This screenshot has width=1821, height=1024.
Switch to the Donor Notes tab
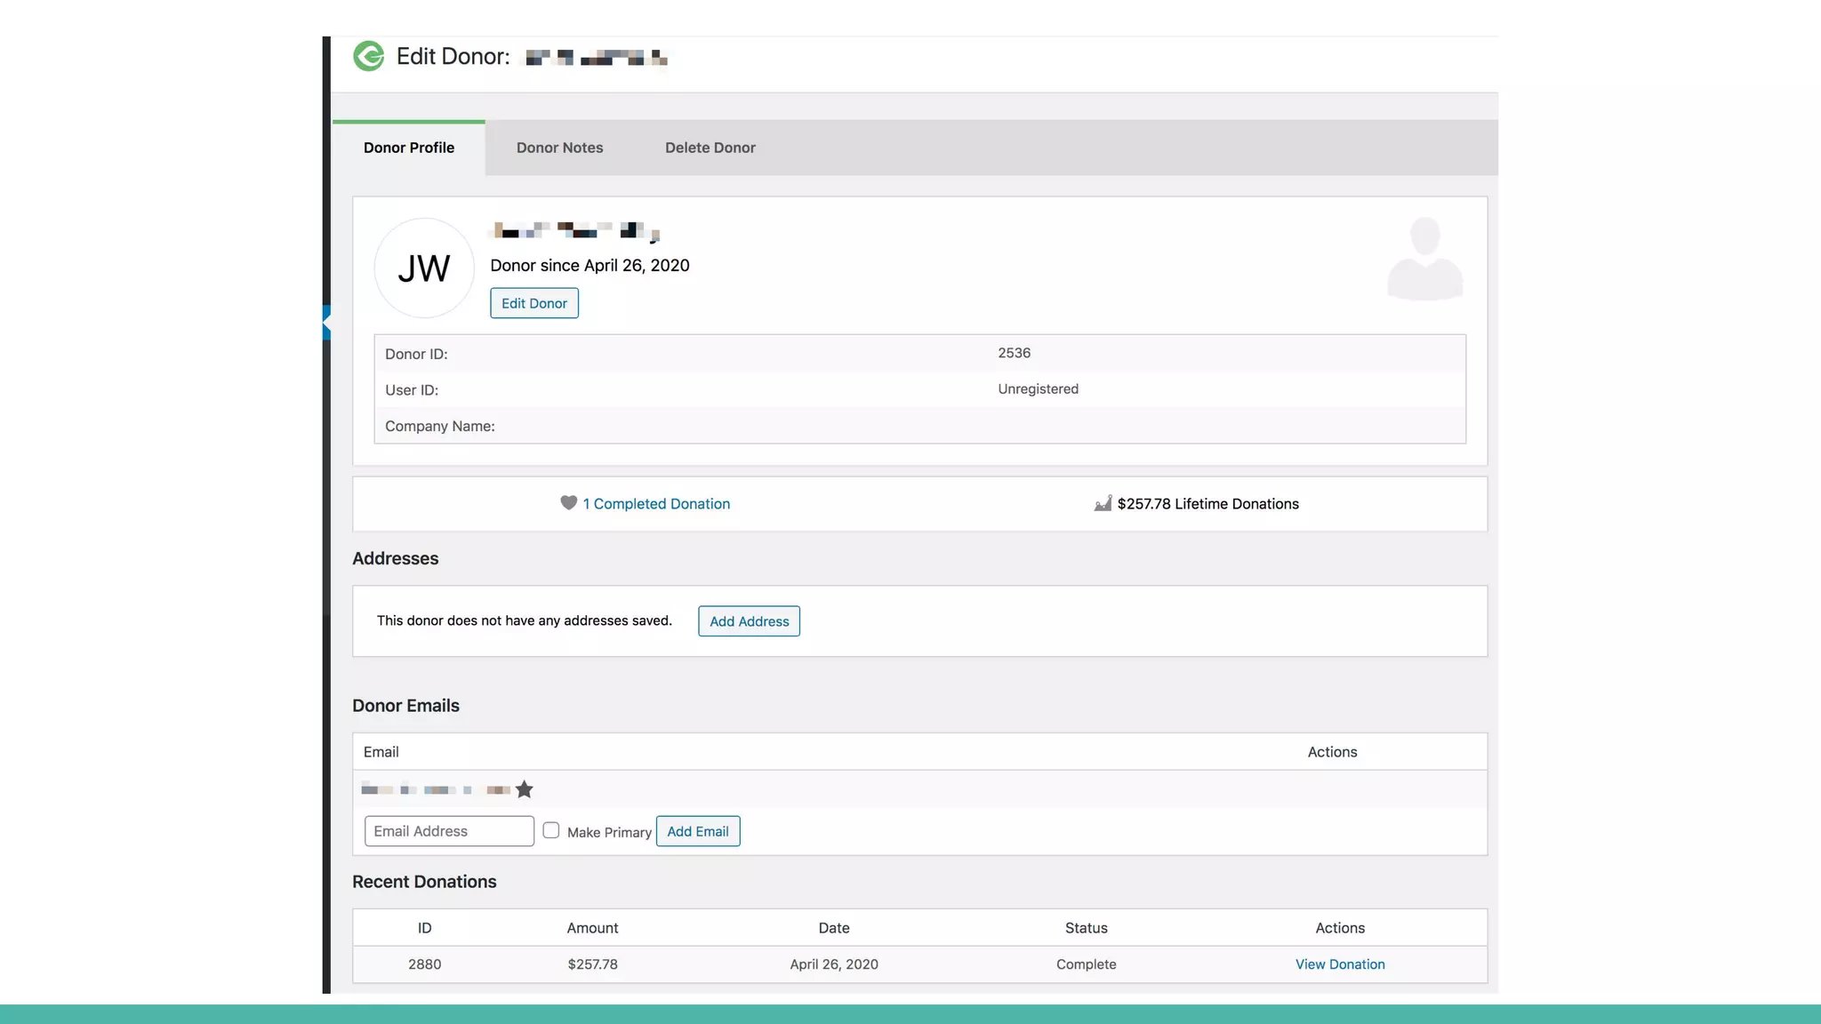click(x=559, y=148)
